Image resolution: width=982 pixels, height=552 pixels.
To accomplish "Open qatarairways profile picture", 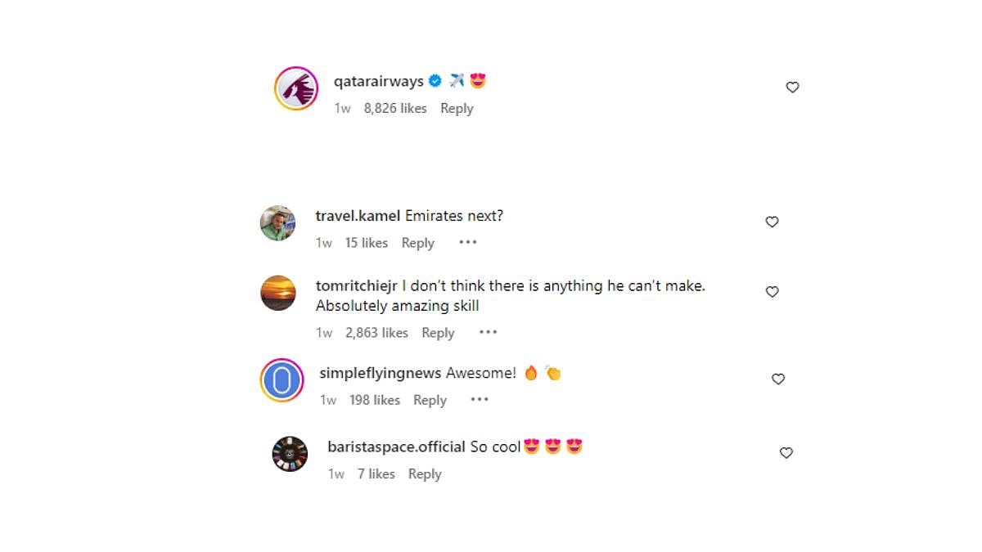I will coord(296,88).
